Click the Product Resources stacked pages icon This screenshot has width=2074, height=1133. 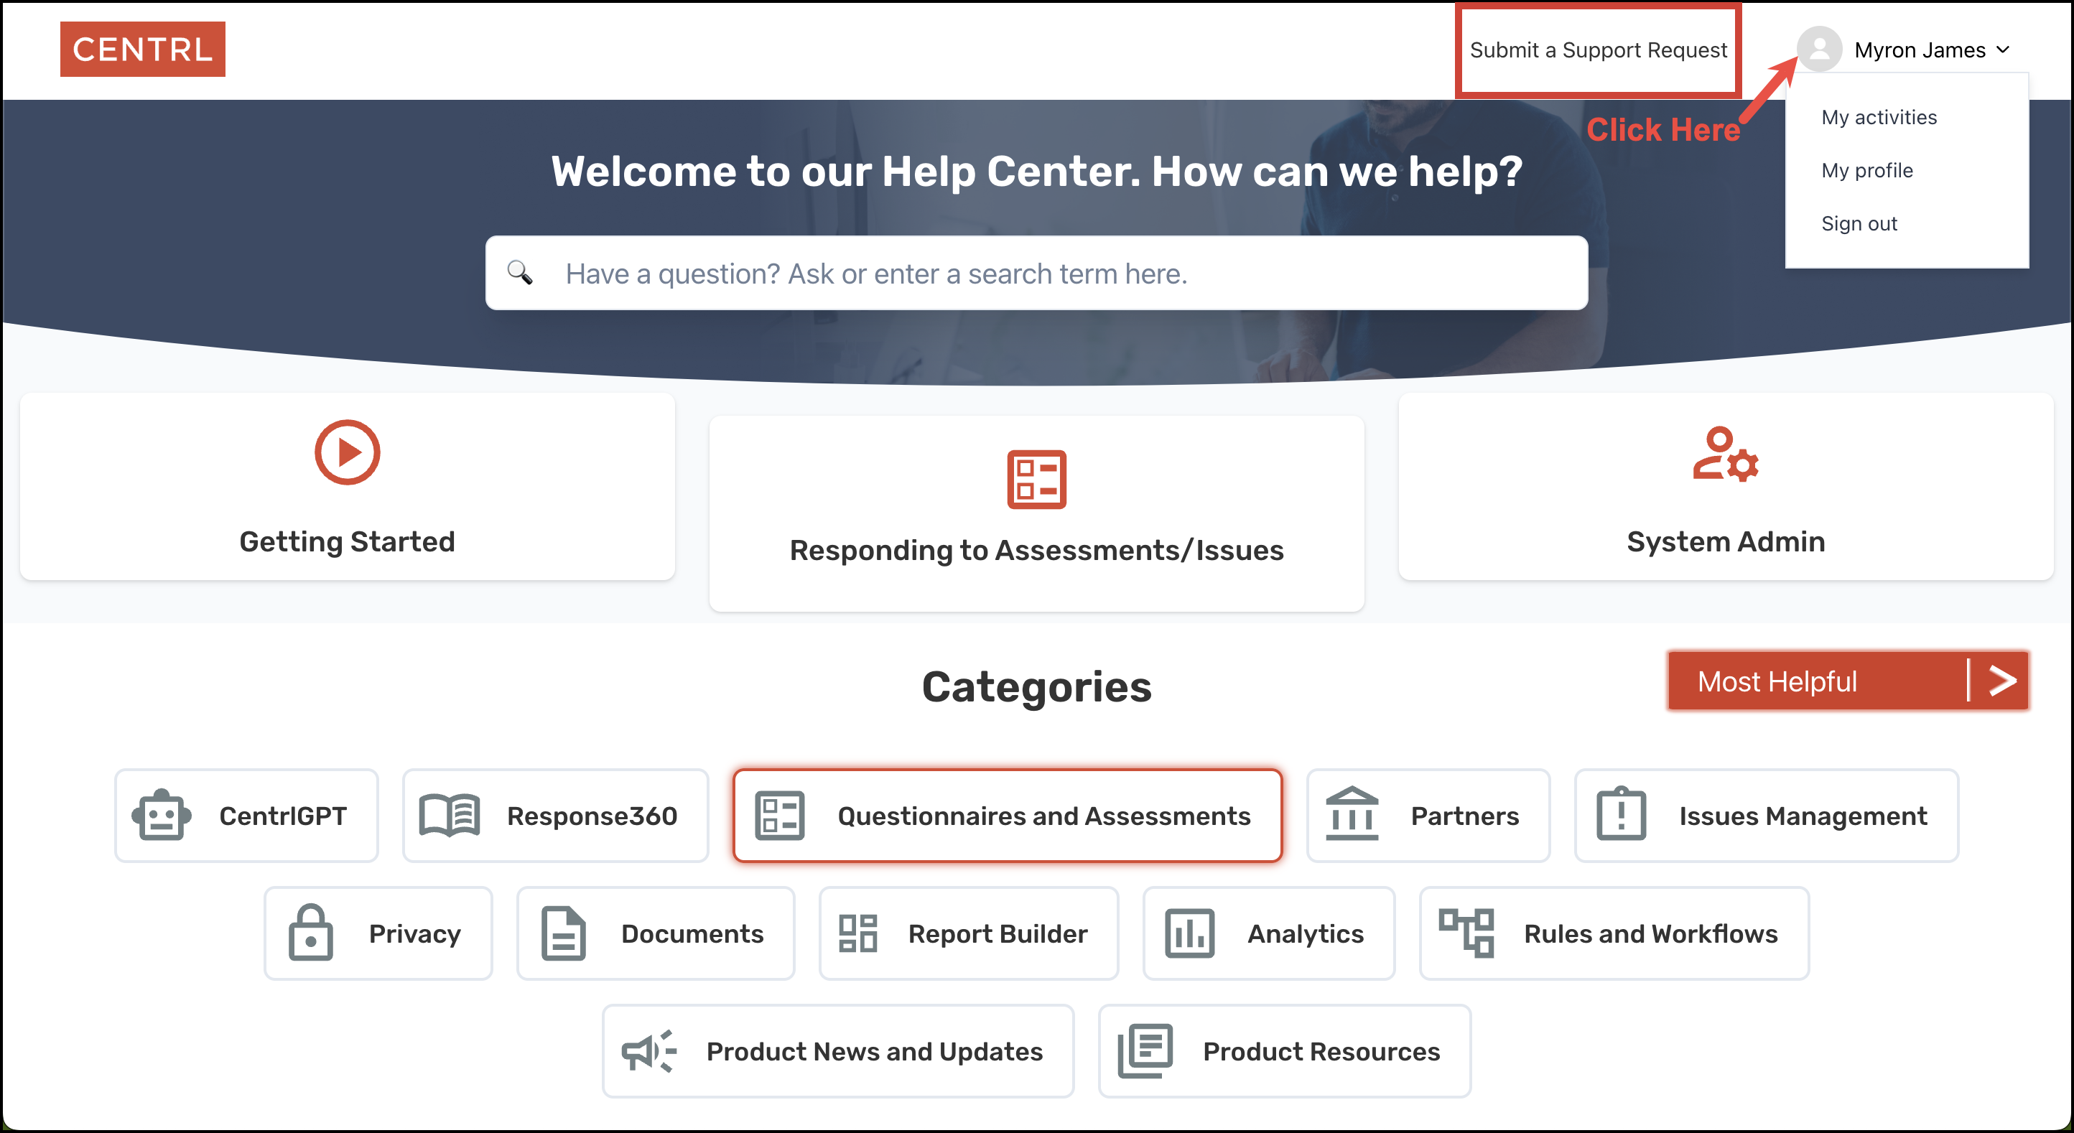pyautogui.click(x=1145, y=1051)
